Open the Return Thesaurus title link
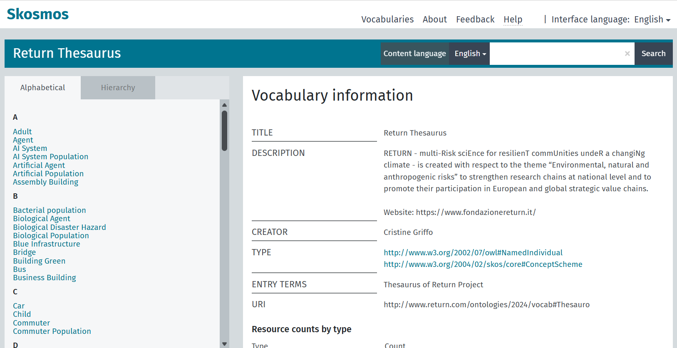The width and height of the screenshot is (677, 348). [x=67, y=53]
